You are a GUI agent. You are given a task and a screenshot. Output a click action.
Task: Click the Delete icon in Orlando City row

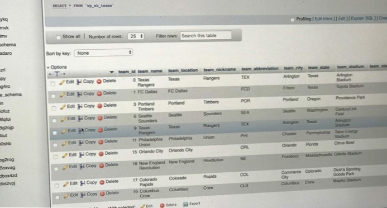[x=101, y=154]
